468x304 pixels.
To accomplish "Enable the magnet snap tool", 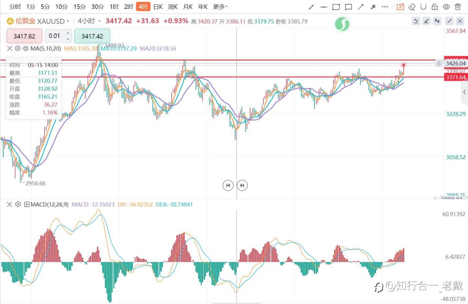I will click(423, 7).
